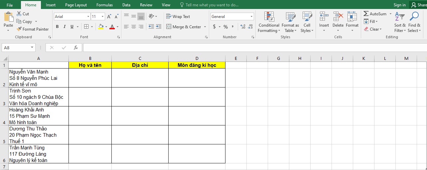The width and height of the screenshot is (427, 170).
Task: Align text right
Action: (141, 27)
